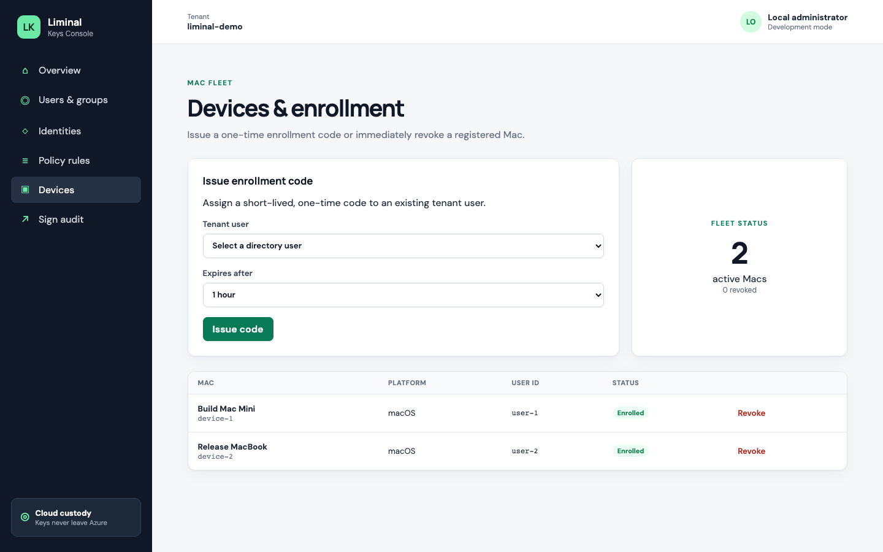This screenshot has width=883, height=552.
Task: Click macOS in Release MacBook row
Action: (402, 451)
